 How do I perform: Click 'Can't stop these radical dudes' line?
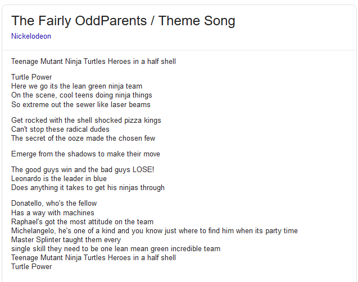tap(60, 129)
